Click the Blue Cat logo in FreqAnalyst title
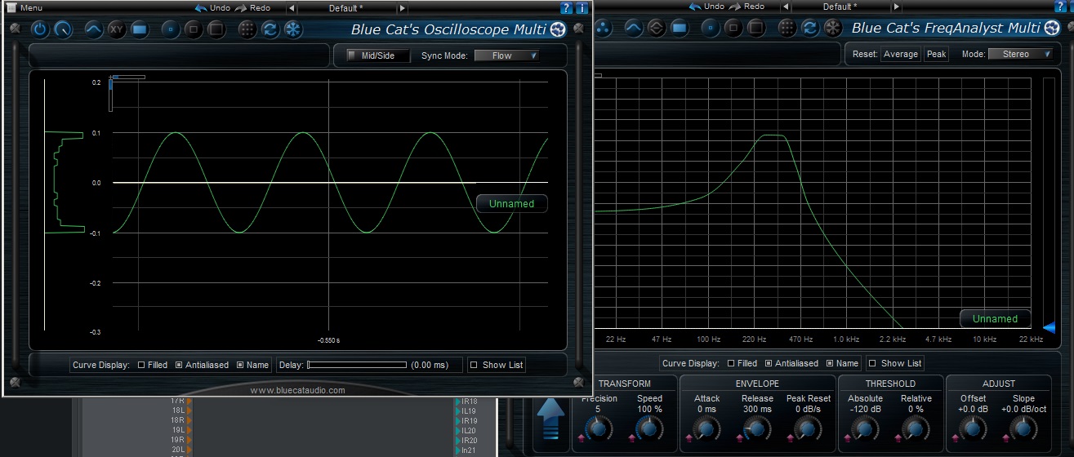This screenshot has width=1074, height=457. point(1052,29)
